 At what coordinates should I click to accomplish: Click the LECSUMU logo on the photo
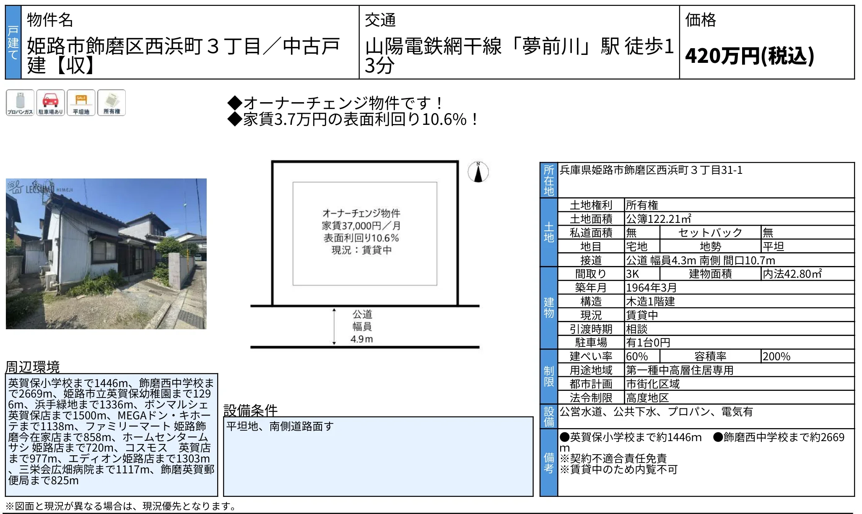coord(40,188)
